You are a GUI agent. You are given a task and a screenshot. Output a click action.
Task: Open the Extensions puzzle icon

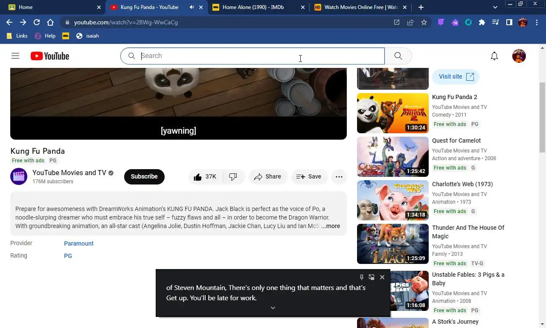(482, 22)
